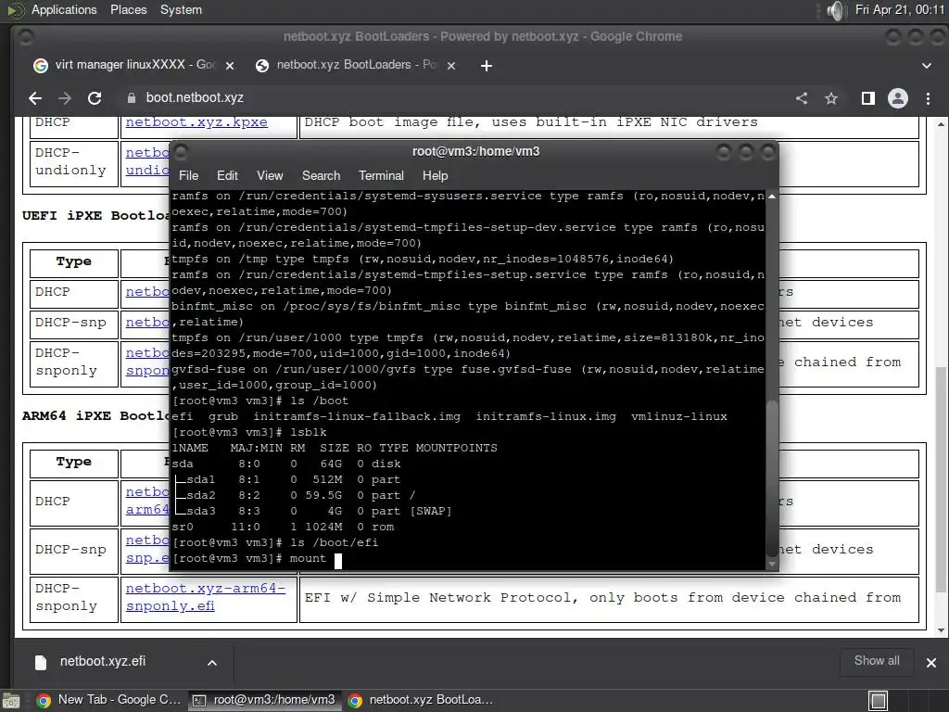The image size is (949, 712).
Task: Click '[SWAP]' mountpoint in lsblk output
Action: tap(430, 511)
